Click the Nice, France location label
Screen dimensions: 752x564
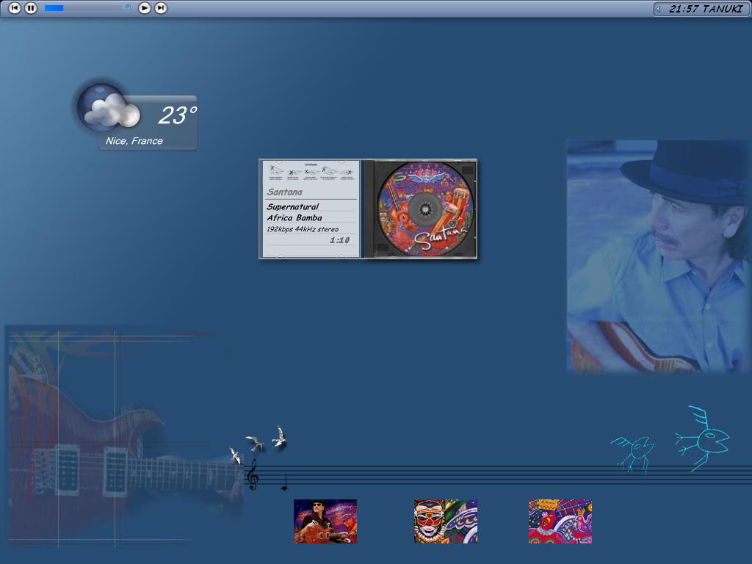tap(134, 140)
